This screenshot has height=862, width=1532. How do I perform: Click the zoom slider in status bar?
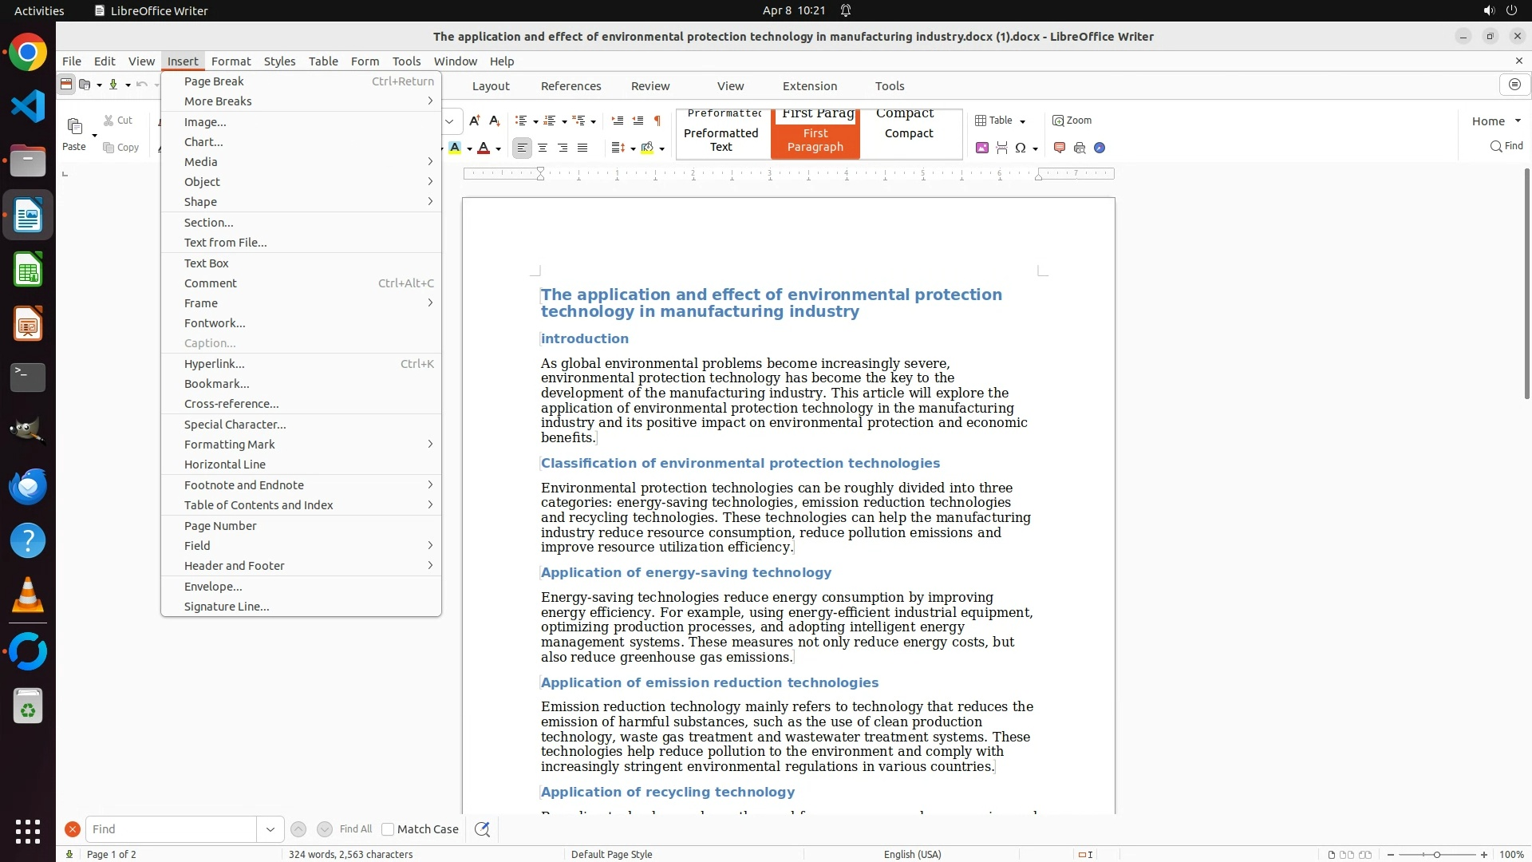[1436, 854]
